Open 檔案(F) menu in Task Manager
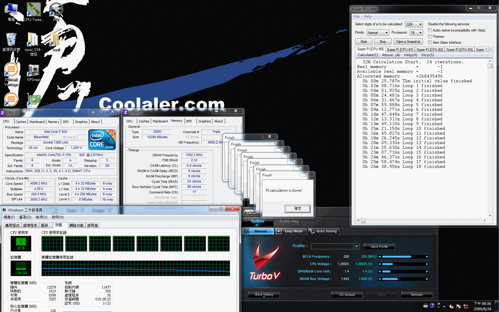Screen dimensions: 499x312 coord(9,217)
